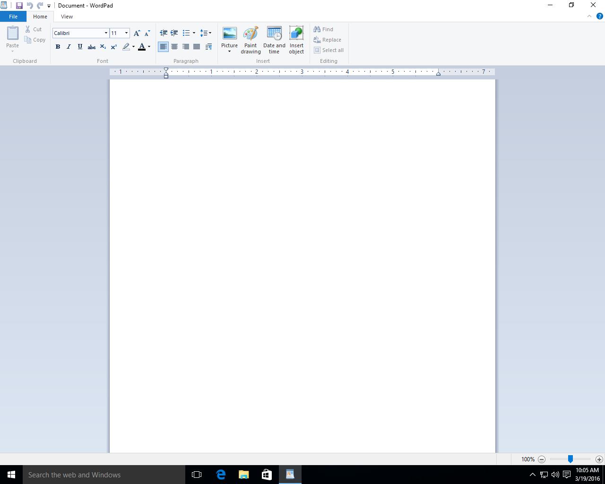Viewport: 605px width, 484px height.
Task: Click the Paste clipboard icon
Action: click(13, 33)
